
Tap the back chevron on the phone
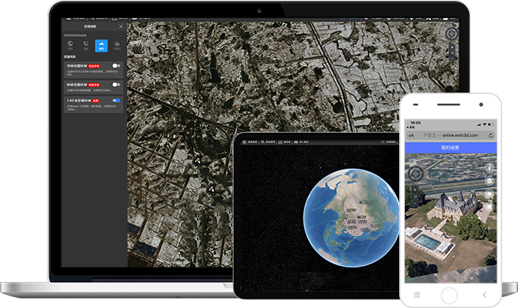coord(485,295)
